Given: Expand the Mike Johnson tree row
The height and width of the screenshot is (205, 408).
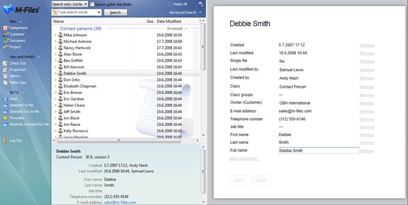Looking at the screenshot, I should pyautogui.click(x=55, y=35).
